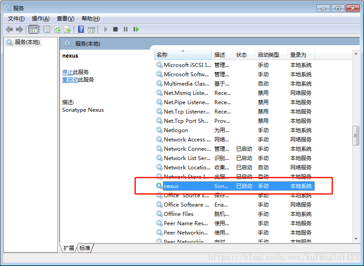Select the Network List Ser... service row

234,158
